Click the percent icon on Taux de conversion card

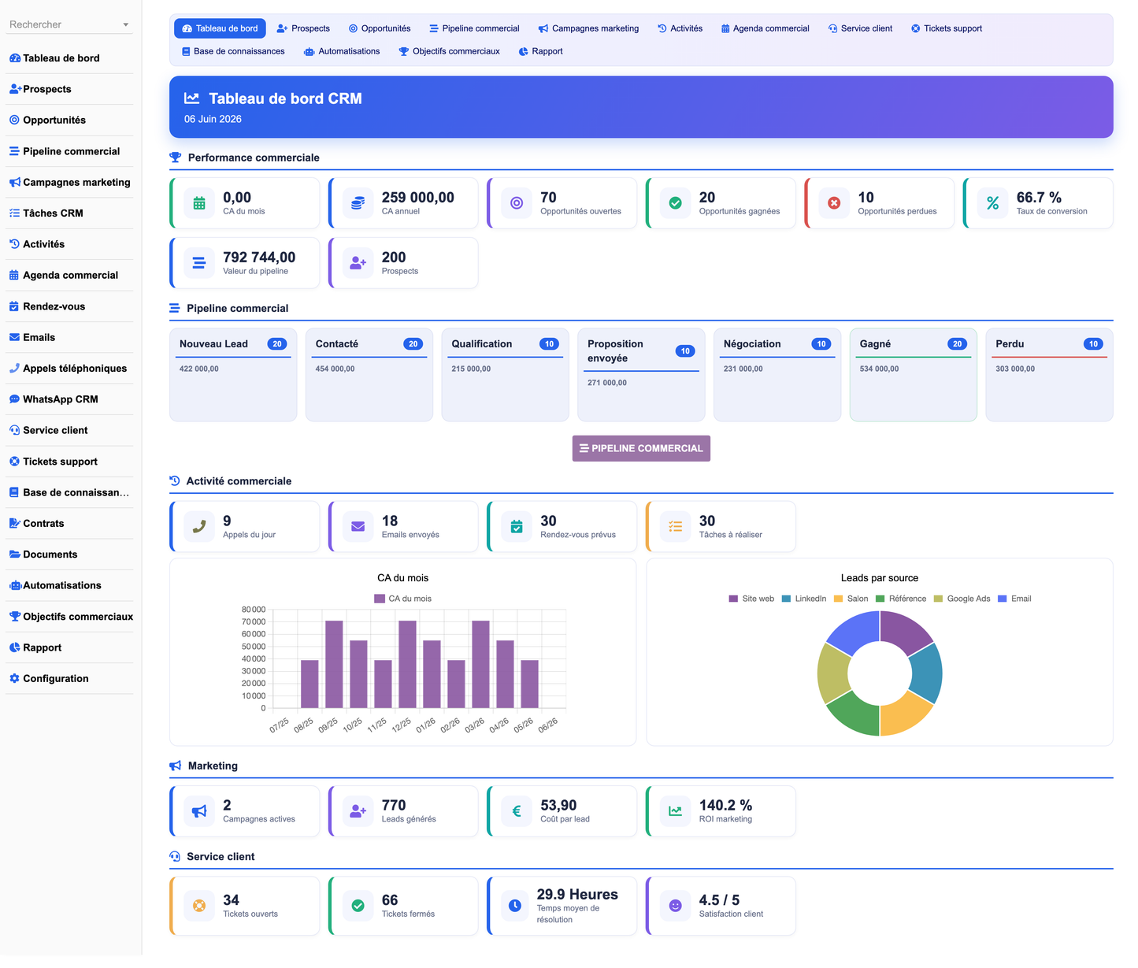(x=992, y=203)
